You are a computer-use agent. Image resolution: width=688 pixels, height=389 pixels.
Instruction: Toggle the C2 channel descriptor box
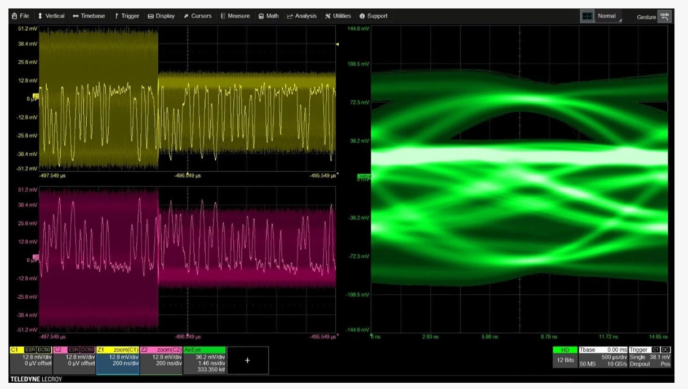click(x=74, y=360)
